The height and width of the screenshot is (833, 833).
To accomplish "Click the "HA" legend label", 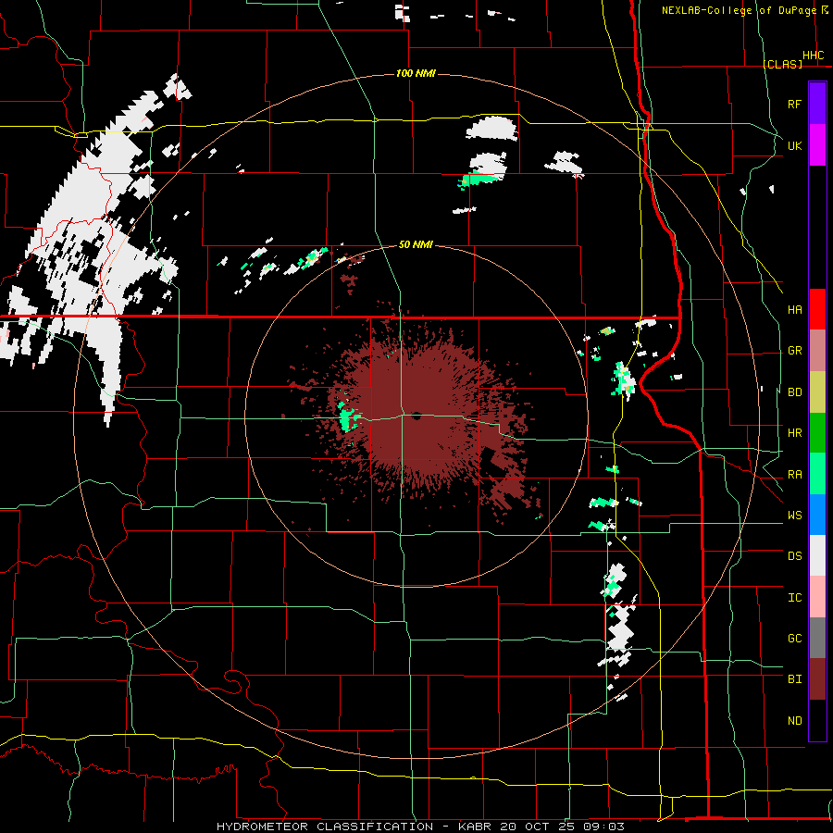I will click(x=794, y=309).
